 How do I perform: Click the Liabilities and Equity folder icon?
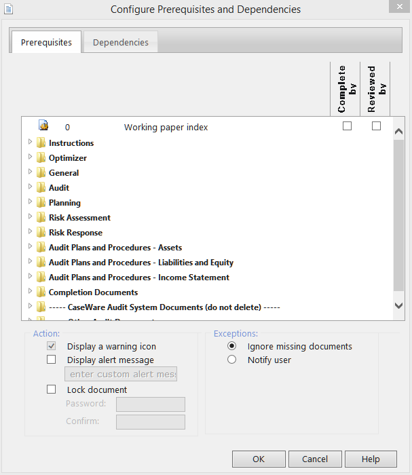point(41,262)
